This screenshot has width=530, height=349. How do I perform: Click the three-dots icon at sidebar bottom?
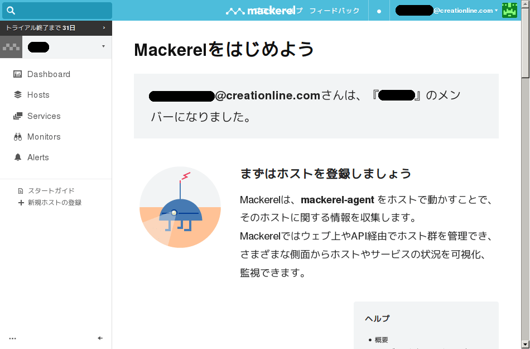[12, 338]
